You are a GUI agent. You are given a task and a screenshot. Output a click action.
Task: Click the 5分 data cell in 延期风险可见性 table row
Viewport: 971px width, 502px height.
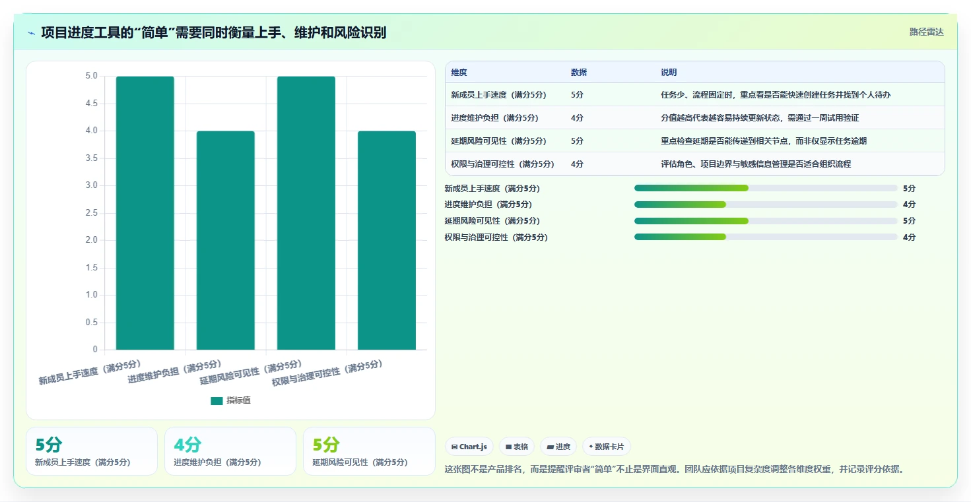pos(577,141)
